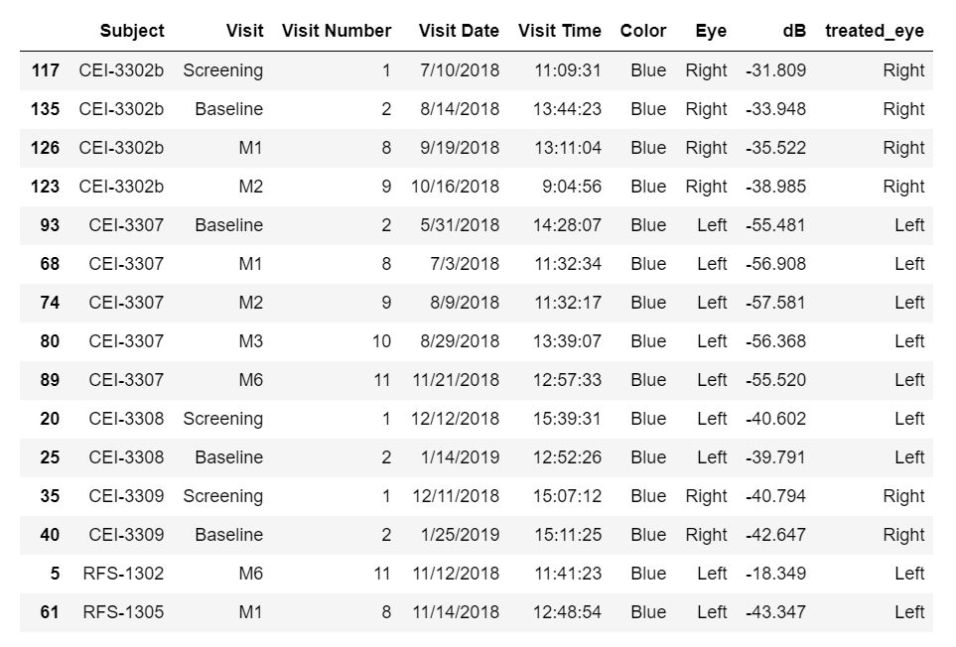This screenshot has height=647, width=956.
Task: Click the Color column header
Action: [x=643, y=31]
